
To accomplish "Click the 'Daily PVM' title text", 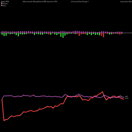I will click(5, 2).
